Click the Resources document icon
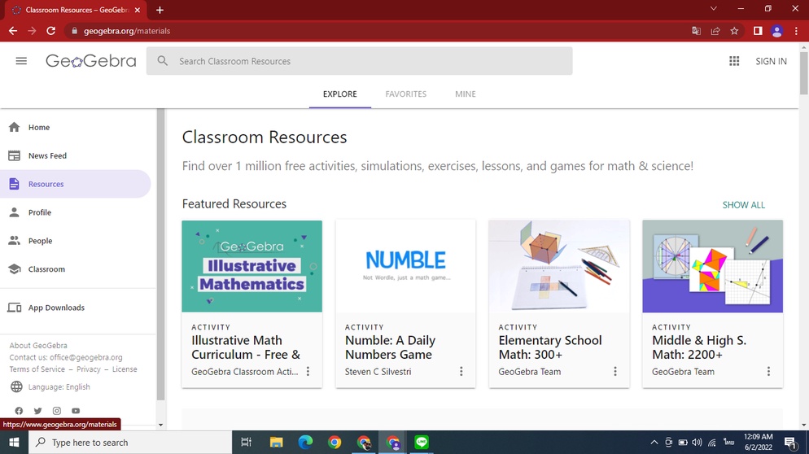The height and width of the screenshot is (454, 809). pyautogui.click(x=15, y=184)
